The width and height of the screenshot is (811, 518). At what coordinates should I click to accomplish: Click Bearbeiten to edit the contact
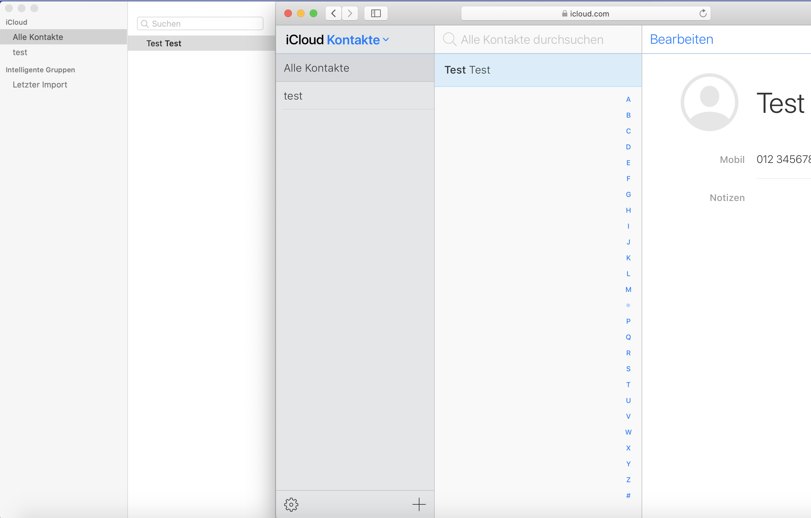pyautogui.click(x=681, y=39)
